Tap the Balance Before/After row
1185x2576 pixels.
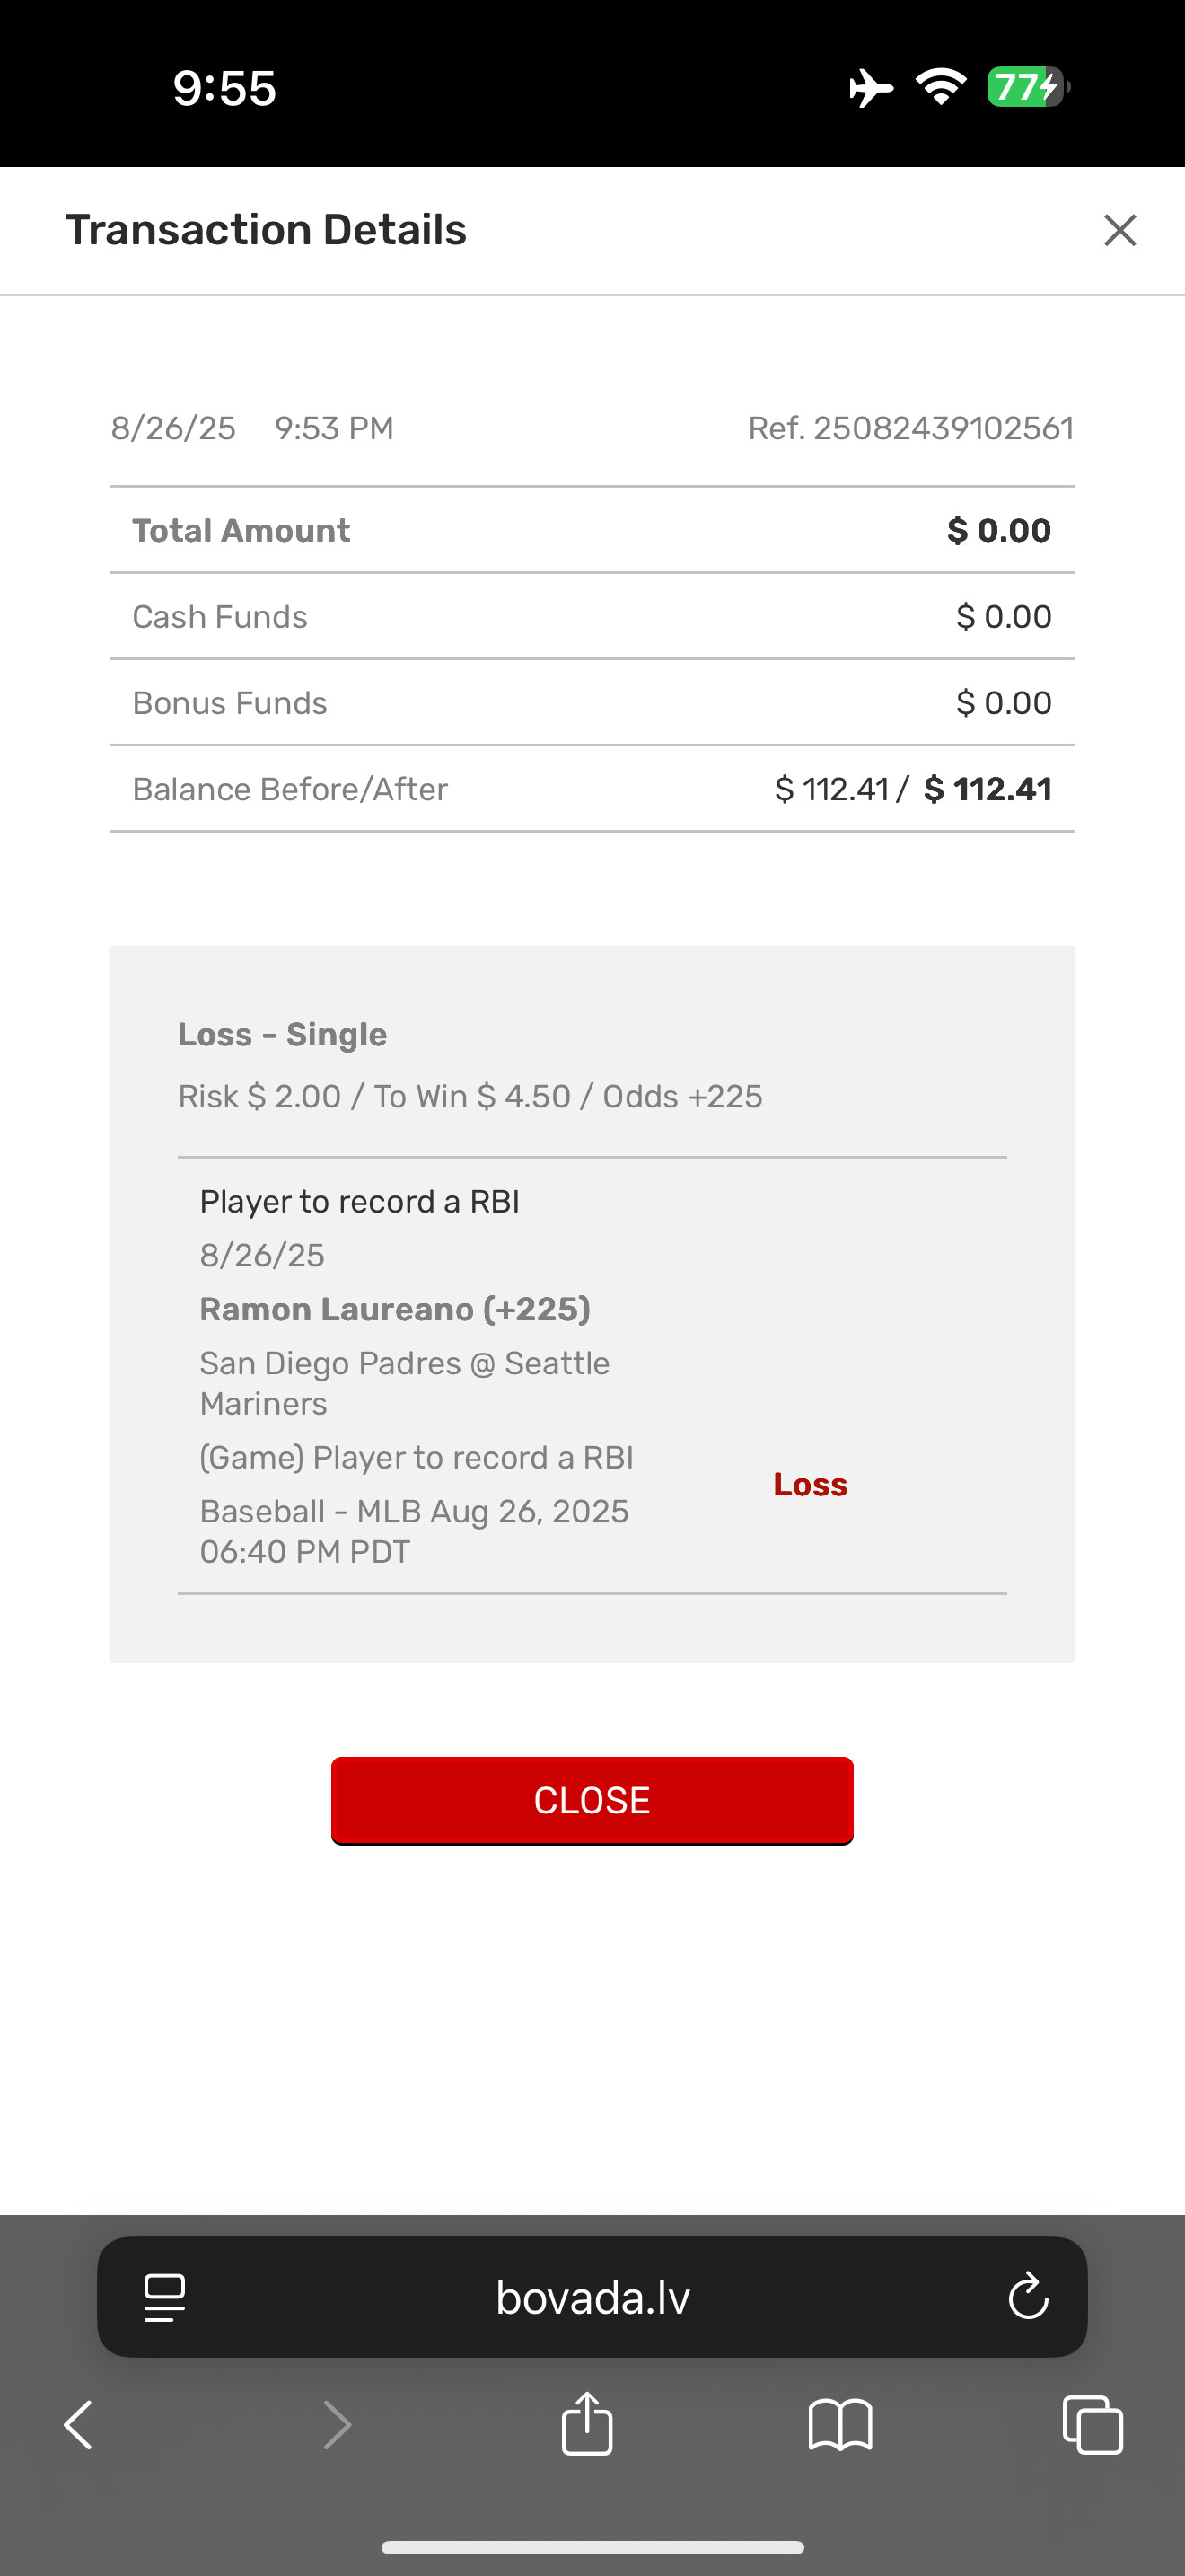click(592, 789)
